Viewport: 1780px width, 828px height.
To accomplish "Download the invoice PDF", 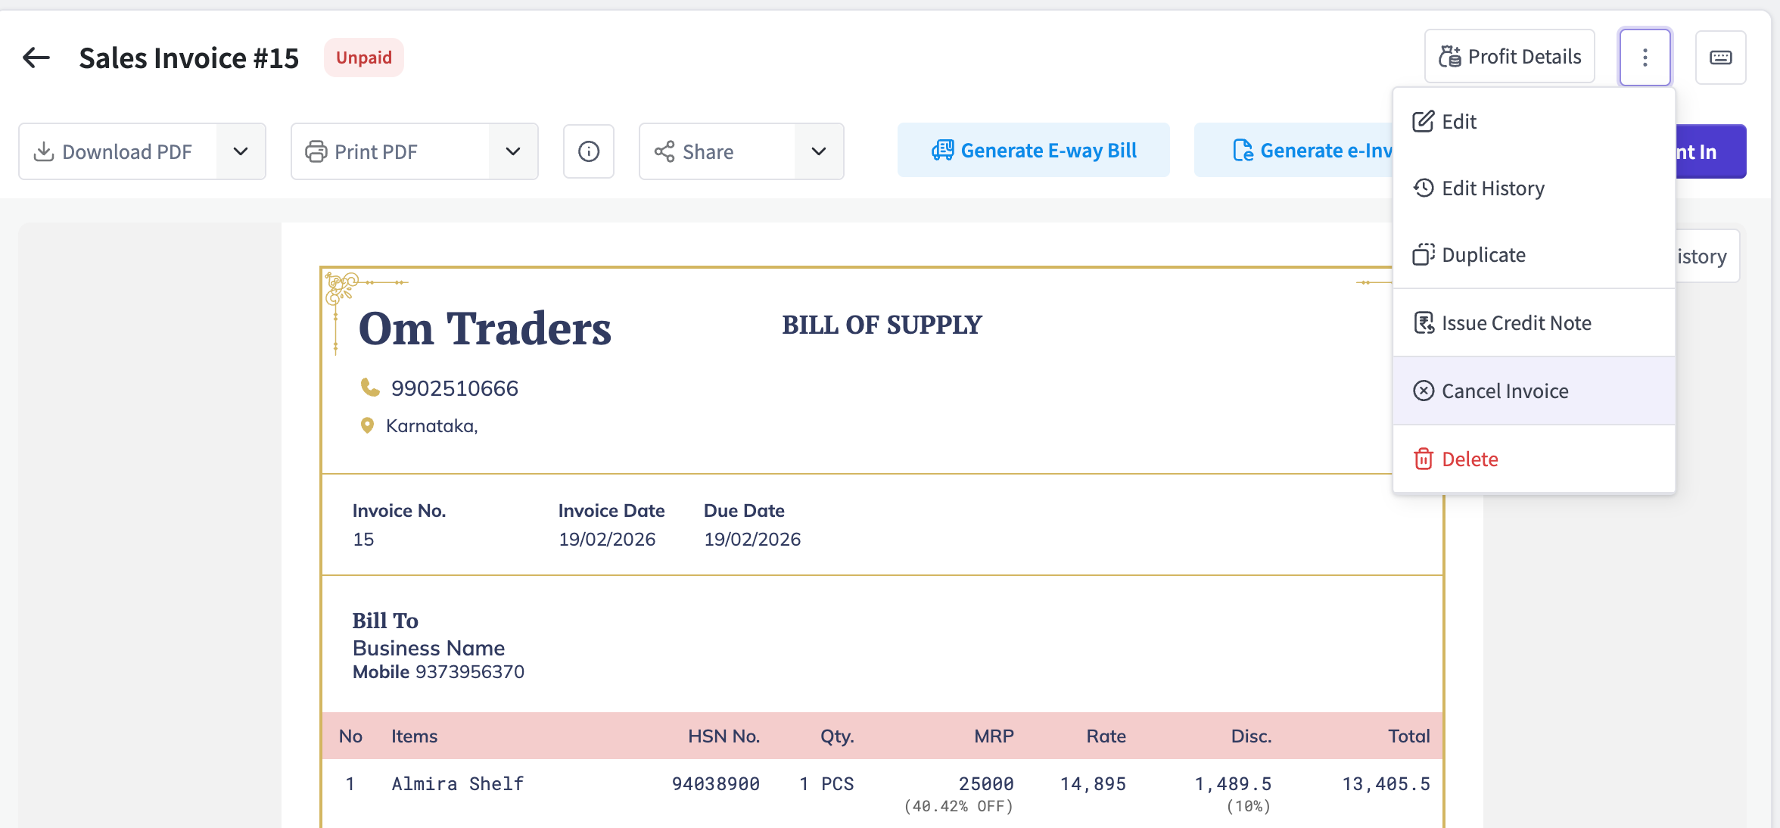I will [118, 151].
